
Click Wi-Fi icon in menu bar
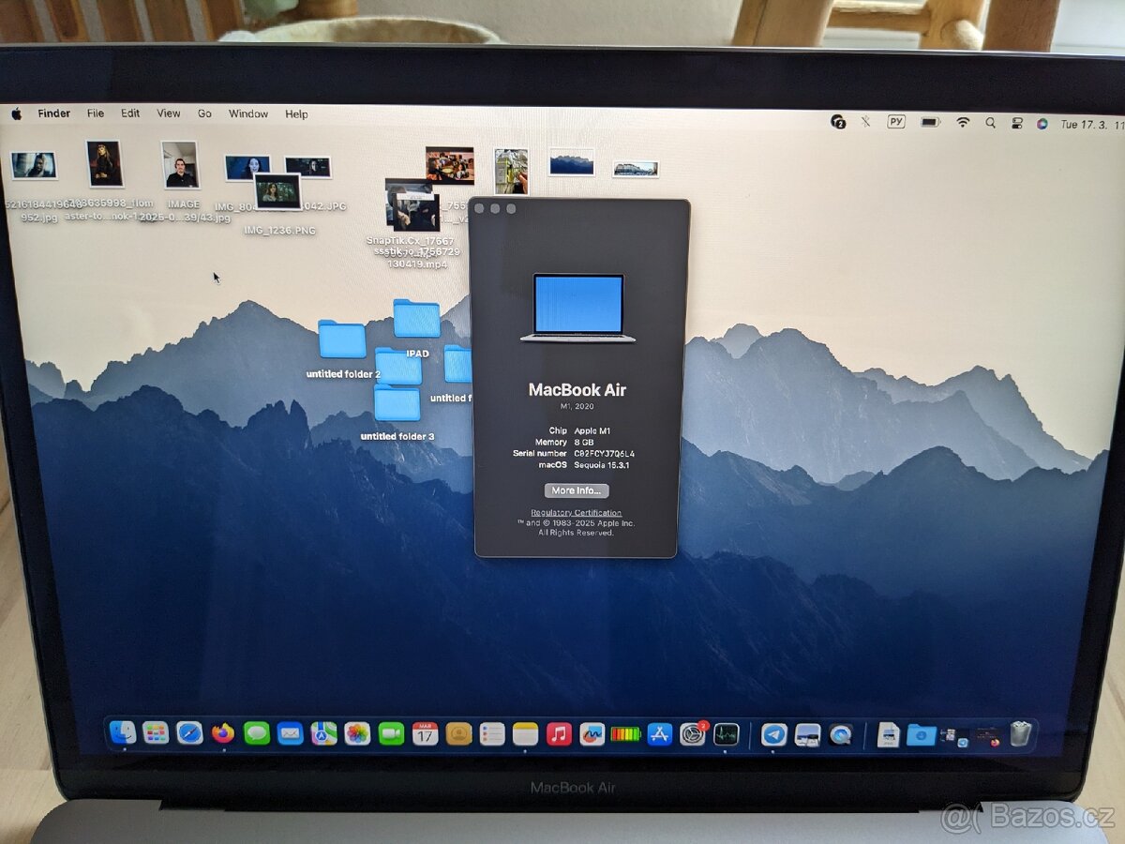point(963,122)
